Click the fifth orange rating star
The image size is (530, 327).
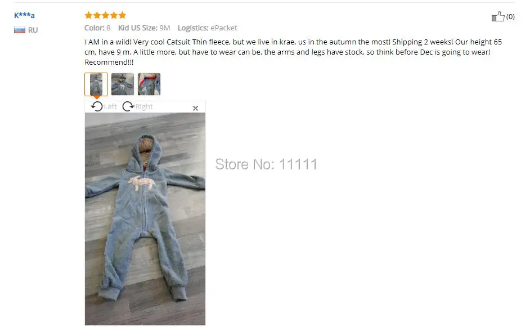point(122,15)
